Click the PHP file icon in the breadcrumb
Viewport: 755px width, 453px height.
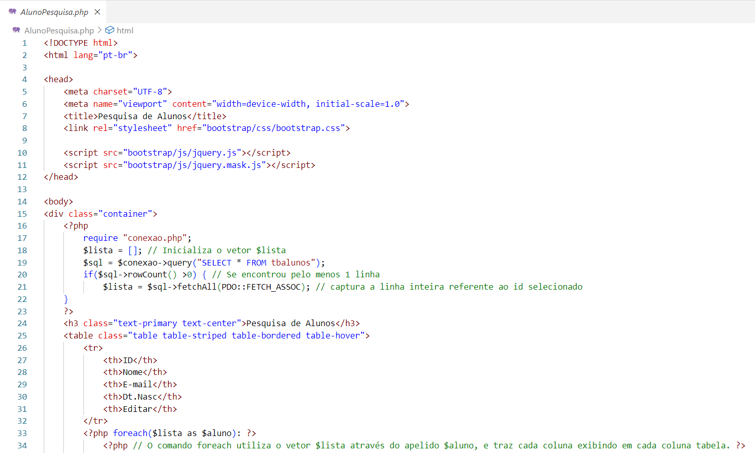[16, 30]
